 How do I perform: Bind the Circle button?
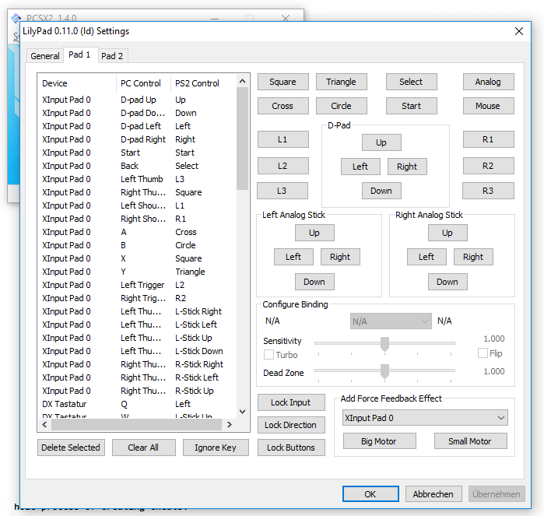coord(341,106)
